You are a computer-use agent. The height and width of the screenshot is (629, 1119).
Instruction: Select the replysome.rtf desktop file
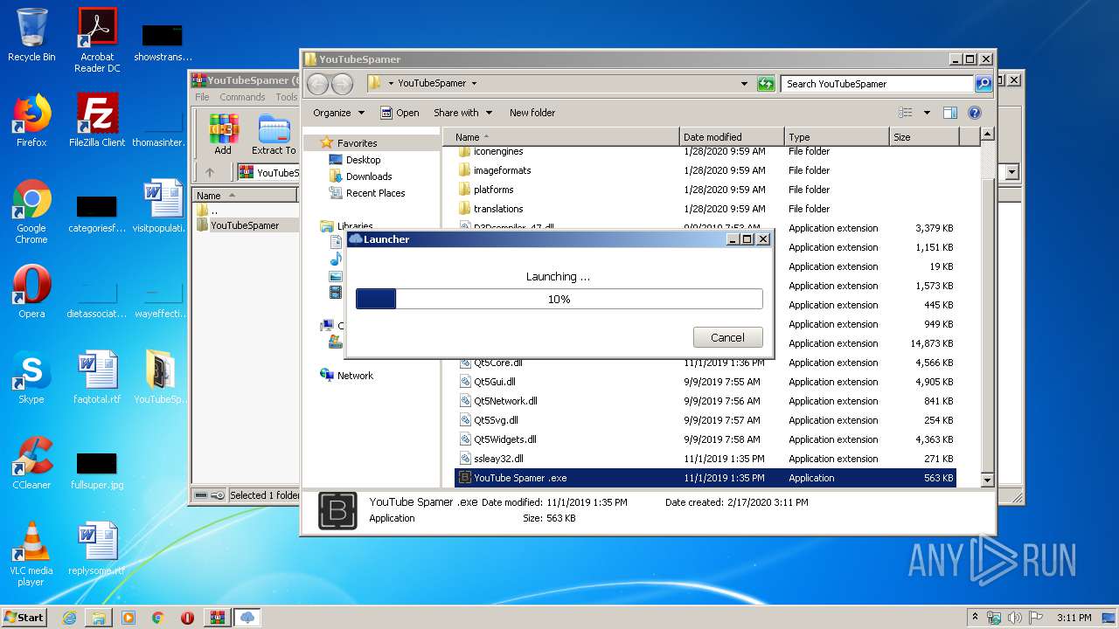click(x=97, y=549)
